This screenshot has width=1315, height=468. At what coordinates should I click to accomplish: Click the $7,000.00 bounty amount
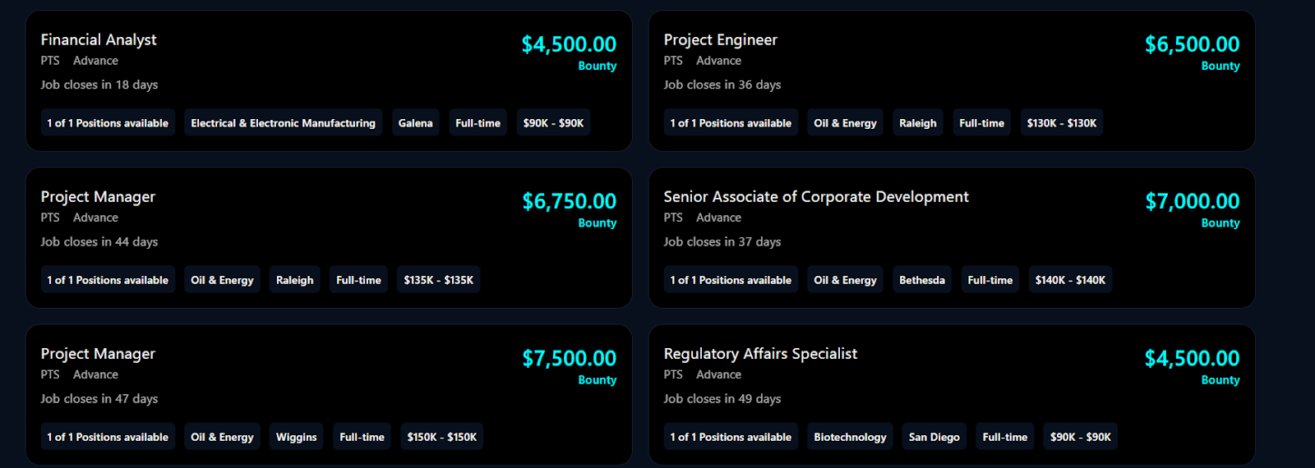click(1192, 201)
